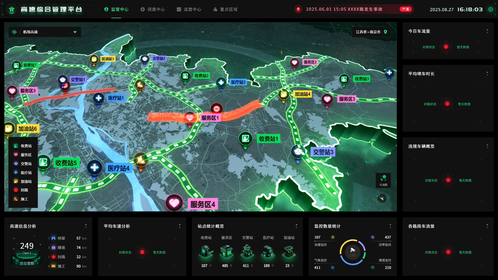498x280 pixels.
Task: Select the 医疗站1 medical marker
Action: pyautogui.click(x=99, y=99)
